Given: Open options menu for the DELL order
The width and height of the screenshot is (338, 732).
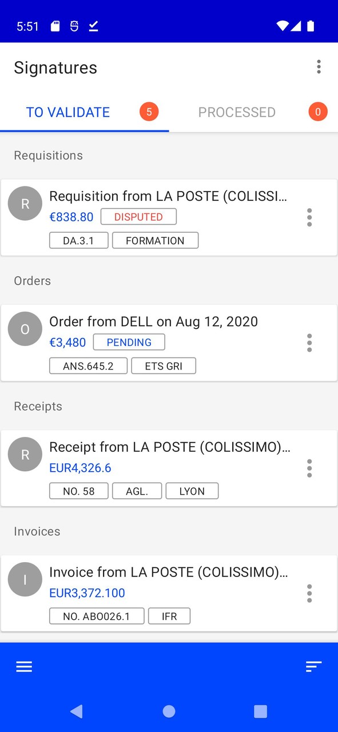Looking at the screenshot, I should coord(309,343).
